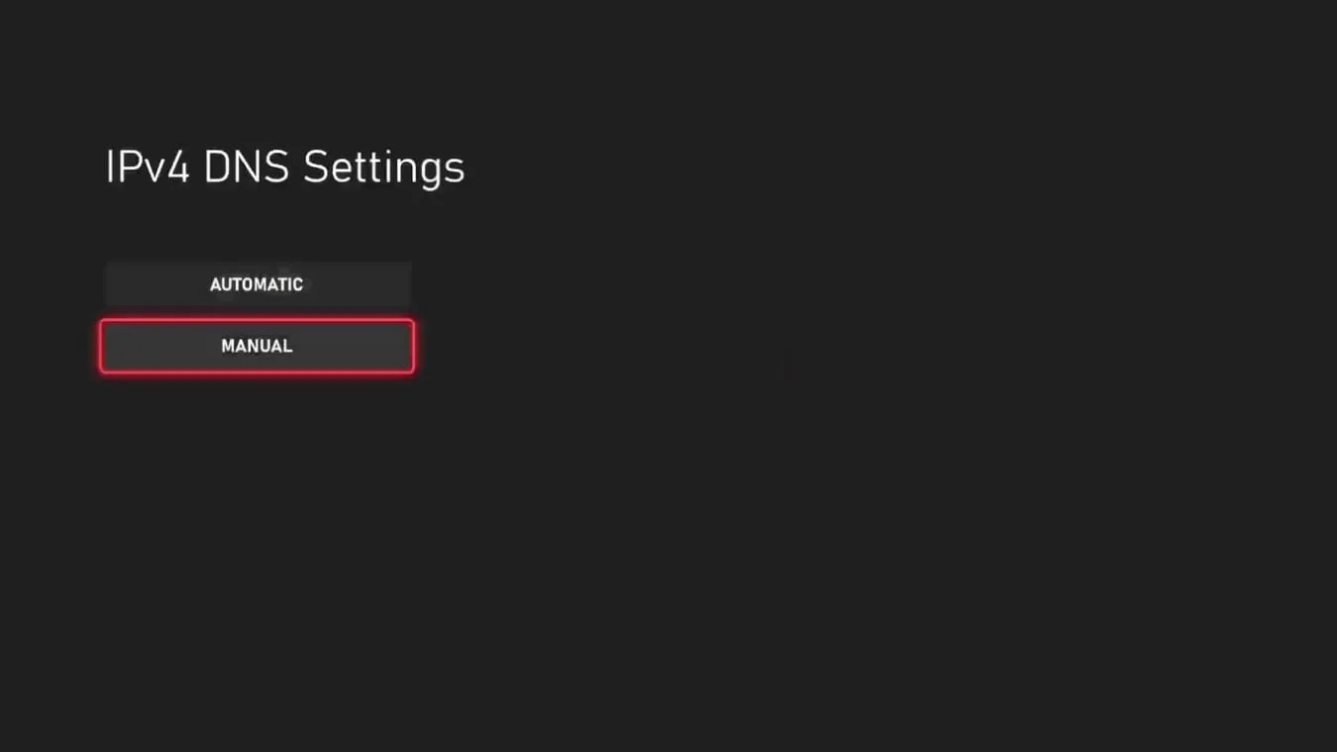Image resolution: width=1337 pixels, height=752 pixels.
Task: Select the IPv4 DNS Settings heading
Action: (285, 166)
